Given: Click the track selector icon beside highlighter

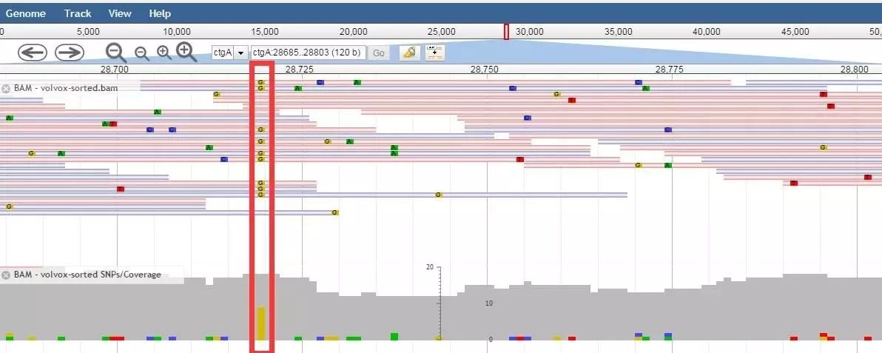Looking at the screenshot, I should 434,53.
